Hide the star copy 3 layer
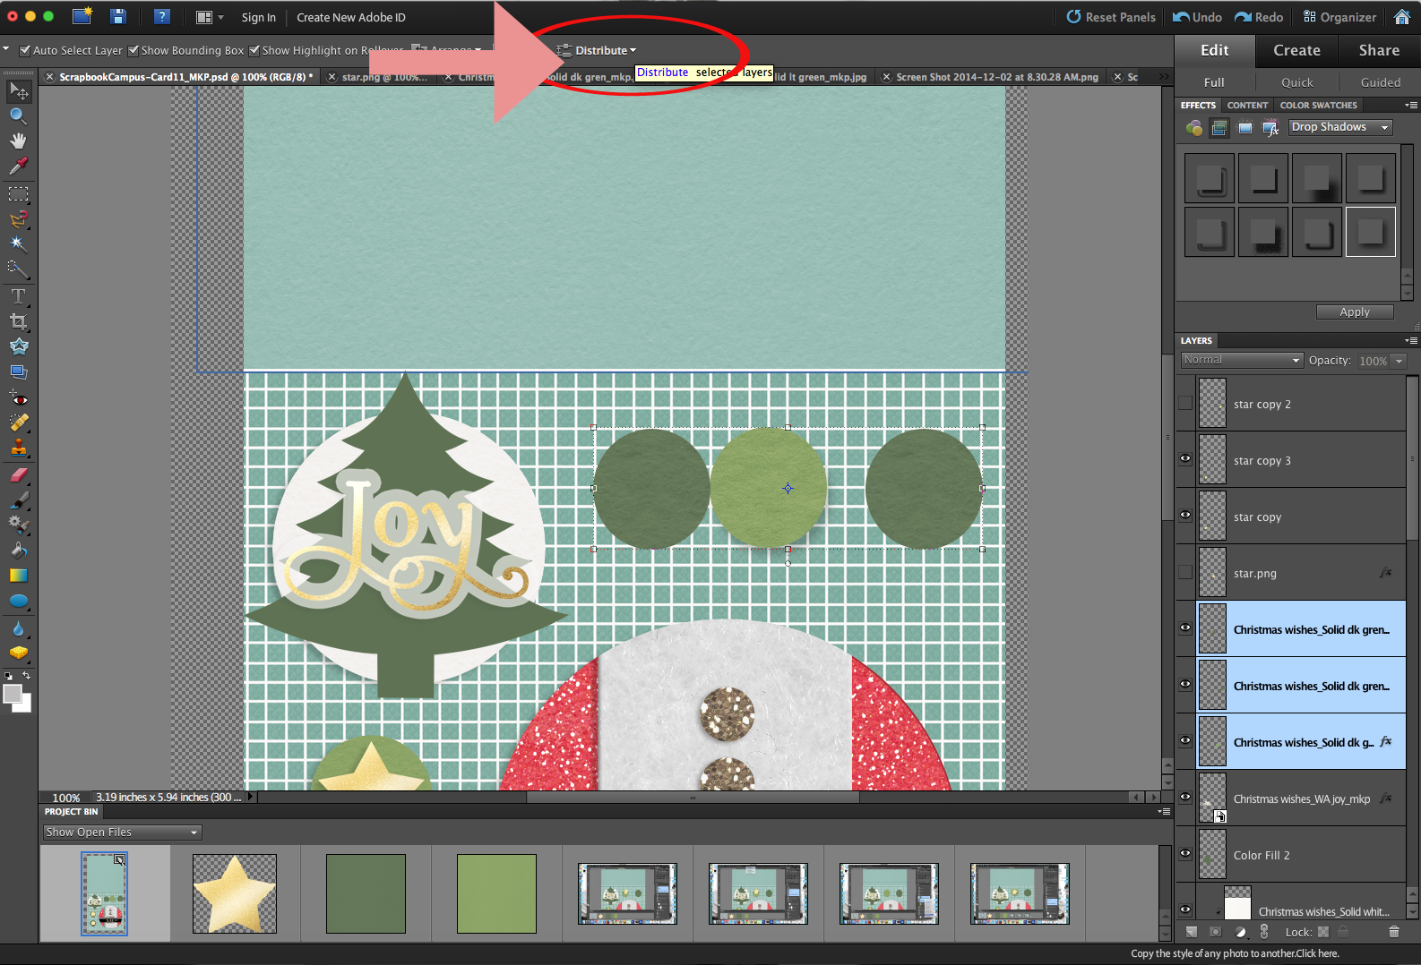 tap(1185, 459)
